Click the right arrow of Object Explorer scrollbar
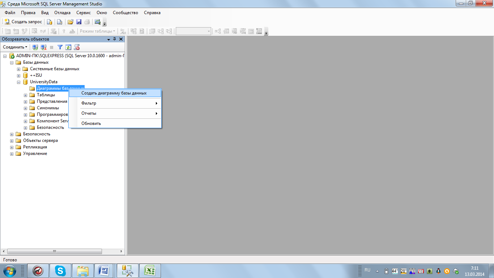This screenshot has width=494, height=278. tap(122, 251)
